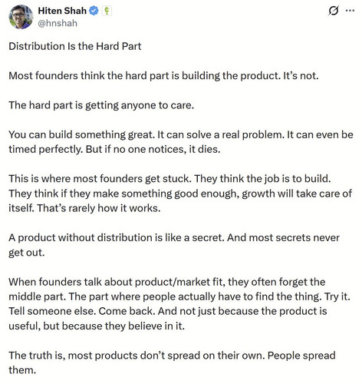Open the three-dot more options menu
This screenshot has height=384, width=362.
point(350,11)
